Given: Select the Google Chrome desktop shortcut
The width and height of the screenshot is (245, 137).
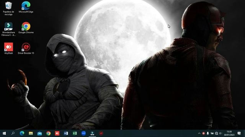Looking at the screenshot, I should 26,28.
